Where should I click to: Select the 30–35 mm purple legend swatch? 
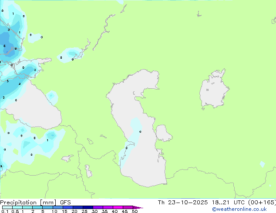(x=98, y=207)
